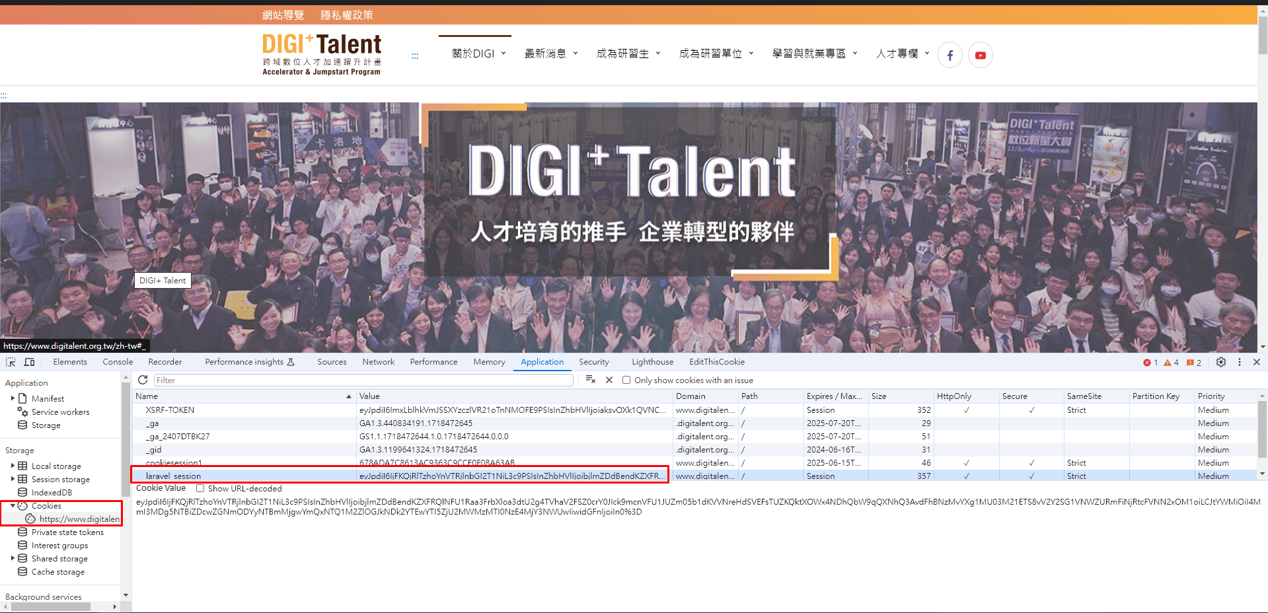This screenshot has height=613, width=1268.
Task: Switch to the Memory tab
Action: (489, 362)
